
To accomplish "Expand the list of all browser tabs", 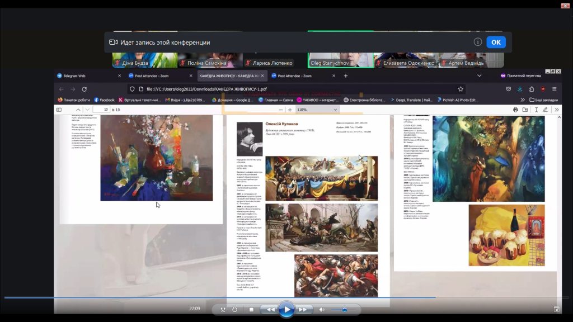I will coord(479,75).
